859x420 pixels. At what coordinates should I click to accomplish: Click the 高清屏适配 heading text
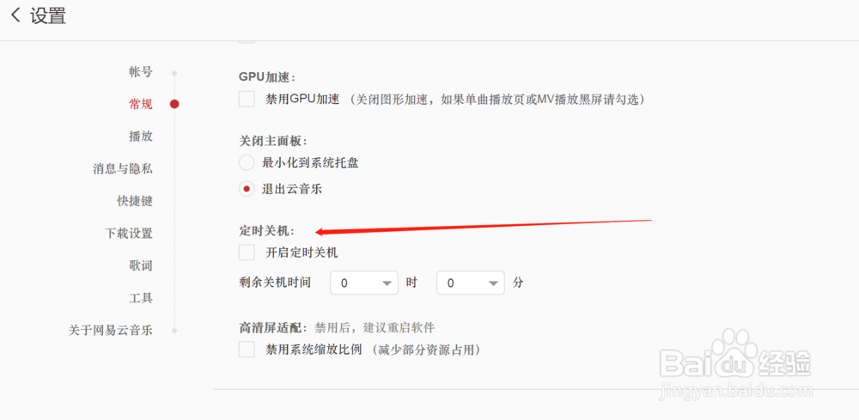(274, 327)
